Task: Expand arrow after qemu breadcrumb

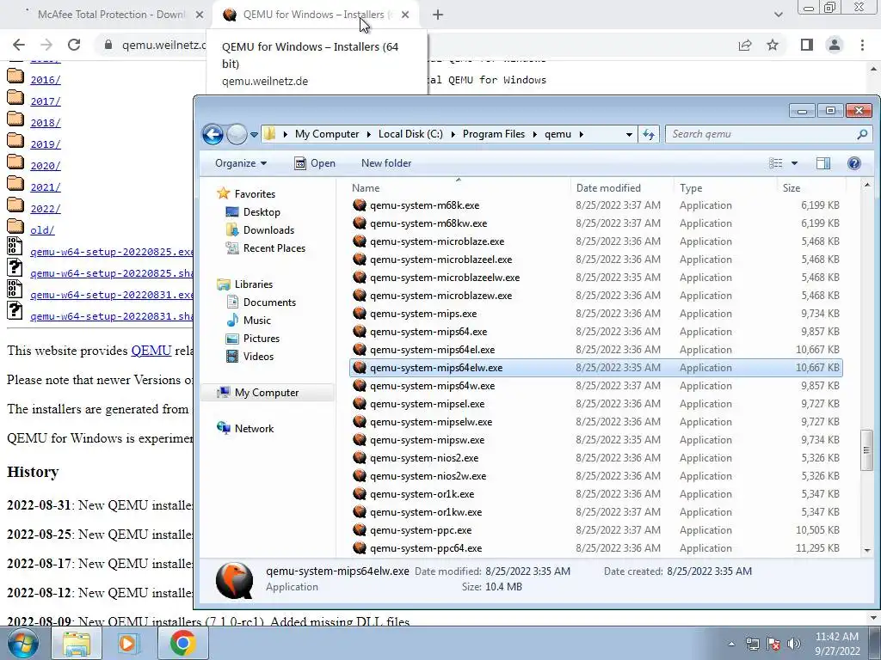Action: point(581,134)
